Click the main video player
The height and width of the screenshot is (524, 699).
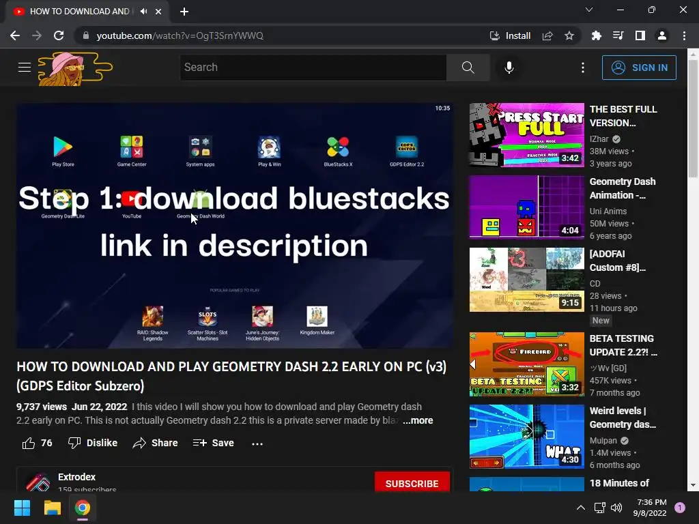(x=235, y=226)
